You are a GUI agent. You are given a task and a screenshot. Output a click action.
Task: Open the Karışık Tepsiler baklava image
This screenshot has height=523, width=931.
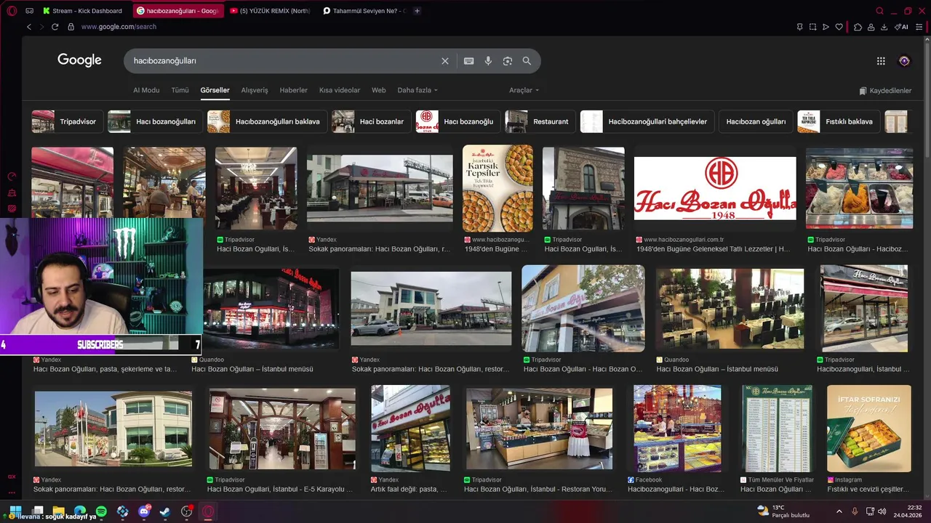pyautogui.click(x=498, y=188)
